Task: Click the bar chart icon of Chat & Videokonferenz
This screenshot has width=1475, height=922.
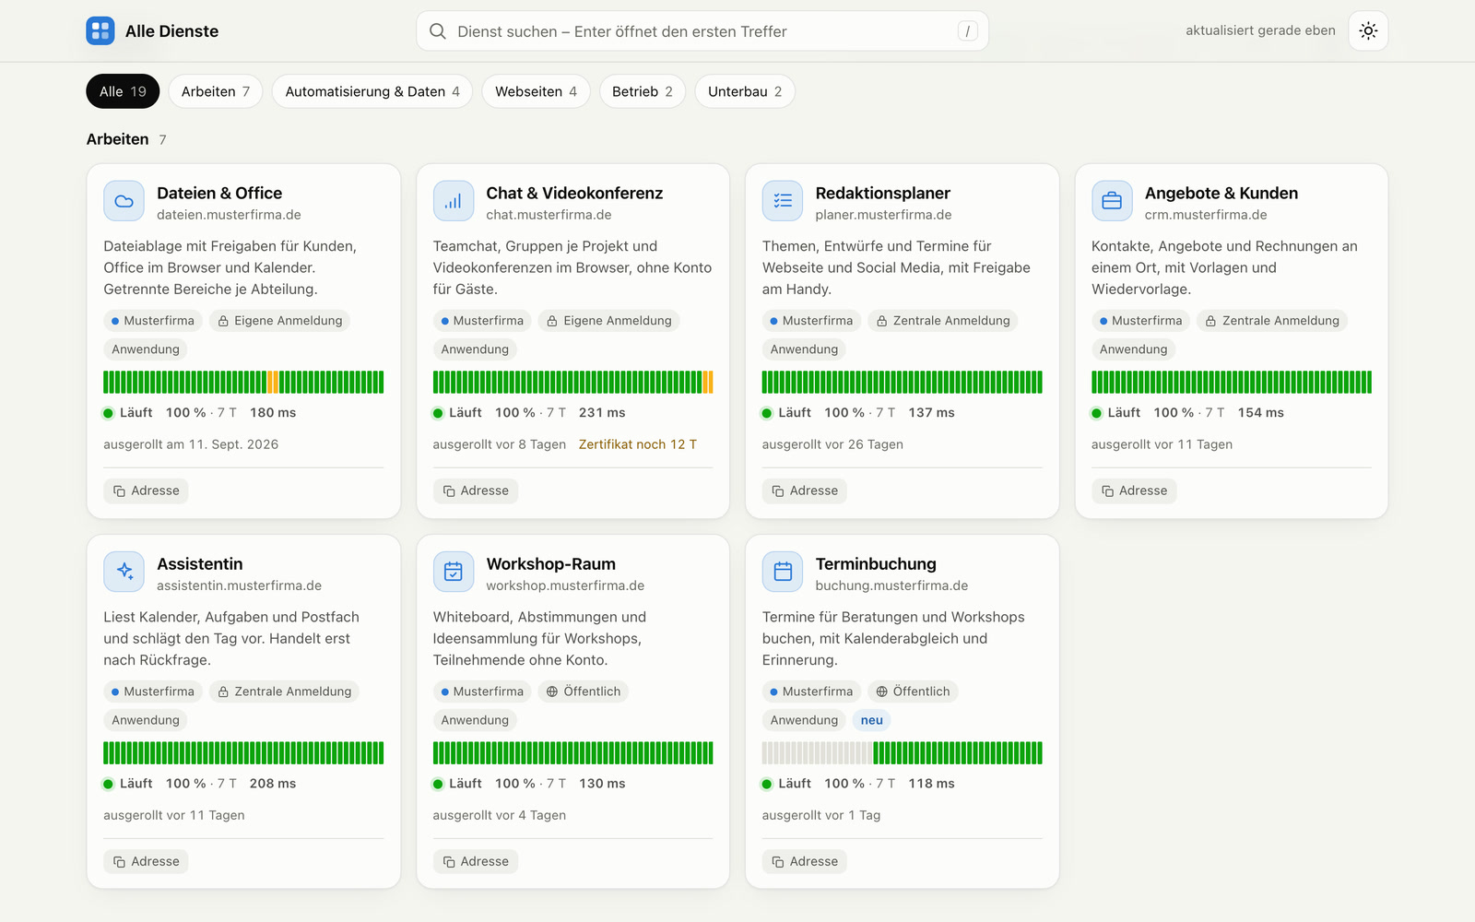Action: coord(454,201)
